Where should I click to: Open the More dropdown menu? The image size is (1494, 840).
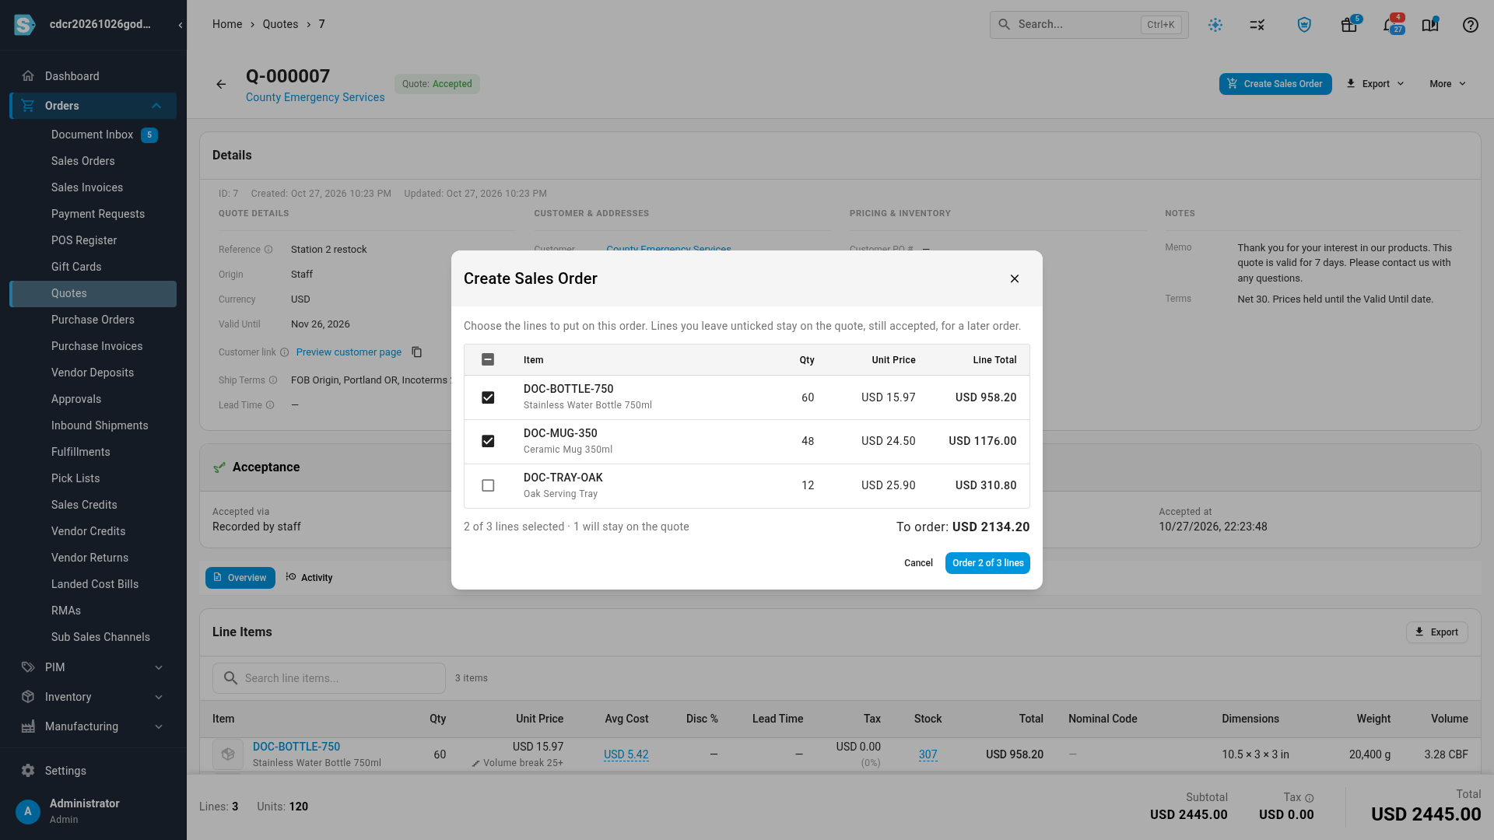pyautogui.click(x=1447, y=84)
